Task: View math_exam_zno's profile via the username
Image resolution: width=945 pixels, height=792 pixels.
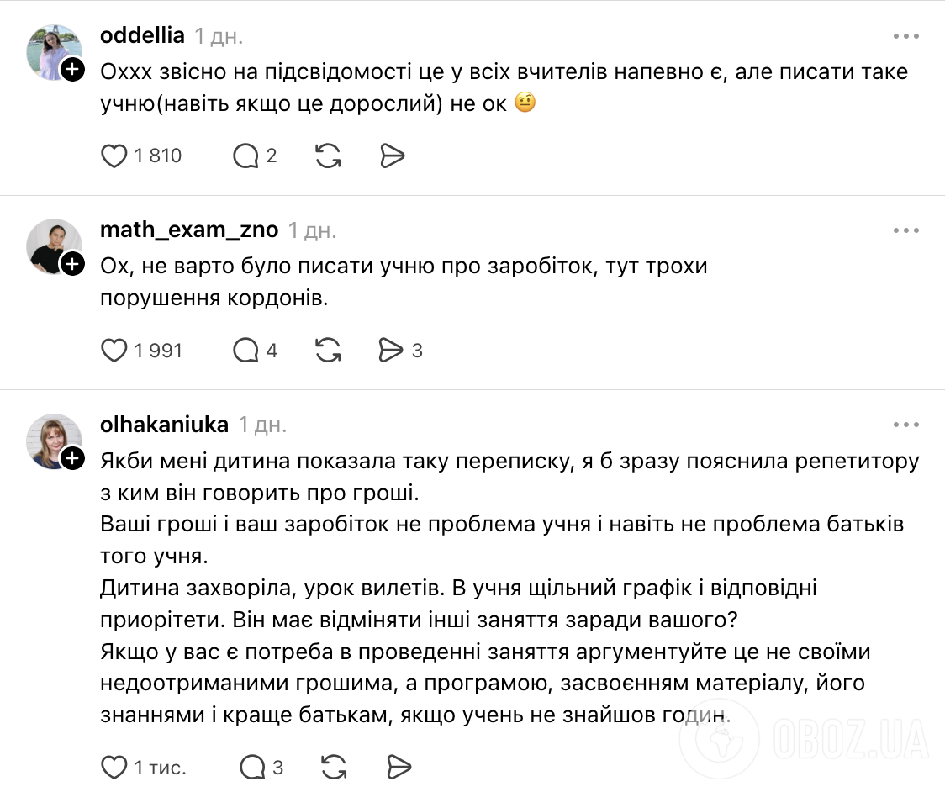Action: pyautogui.click(x=189, y=230)
